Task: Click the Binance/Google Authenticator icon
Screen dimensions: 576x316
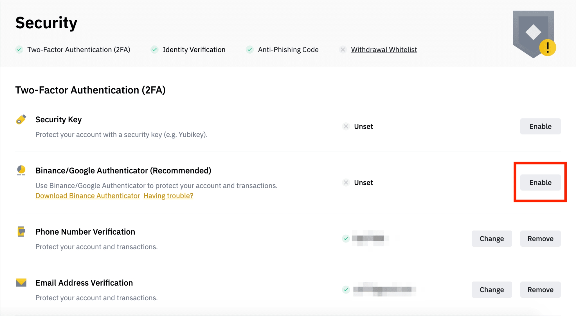Action: pos(21,170)
